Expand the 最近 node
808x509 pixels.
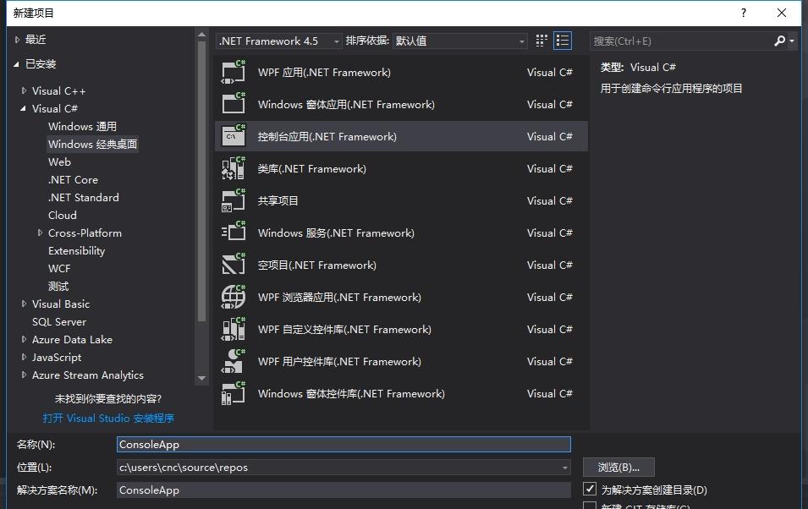[17, 39]
